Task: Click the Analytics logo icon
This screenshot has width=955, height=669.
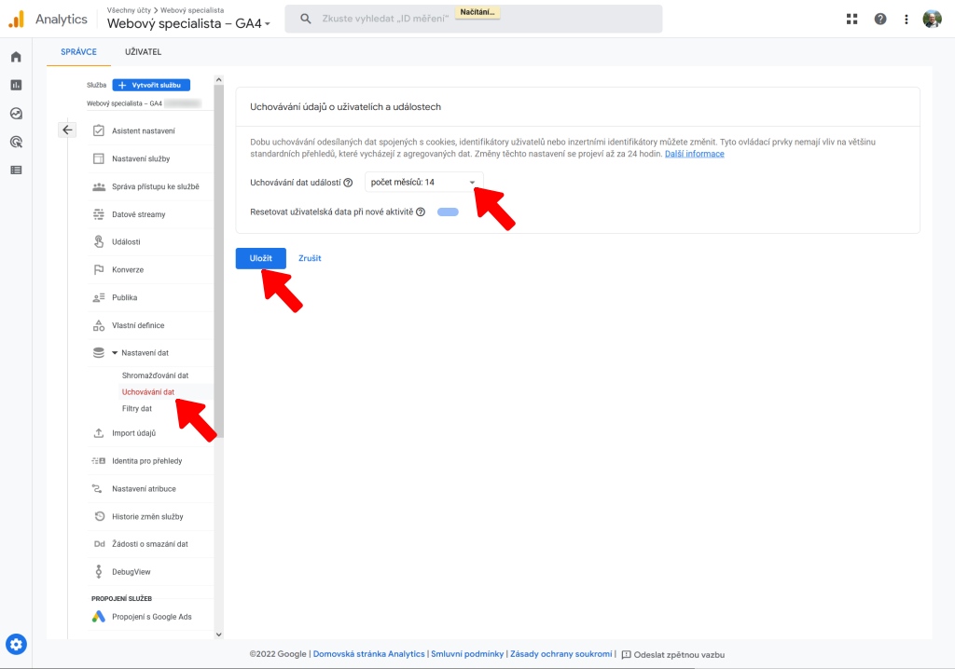Action: coord(15,18)
